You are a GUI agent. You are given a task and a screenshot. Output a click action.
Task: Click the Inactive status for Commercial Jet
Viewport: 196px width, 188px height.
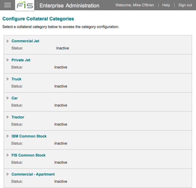(x=63, y=48)
